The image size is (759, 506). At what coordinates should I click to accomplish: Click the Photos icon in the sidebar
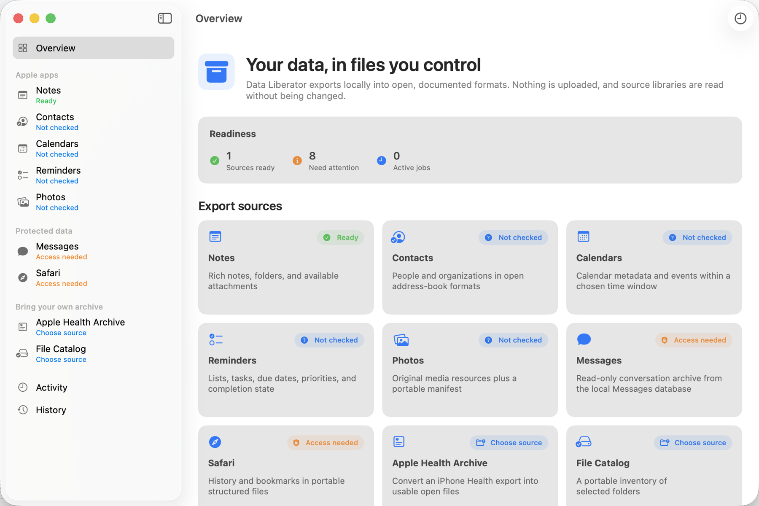coord(23,202)
